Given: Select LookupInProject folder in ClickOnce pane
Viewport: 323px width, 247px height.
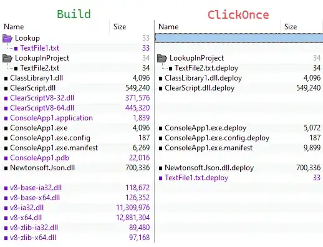Looking at the screenshot, I should 196,58.
